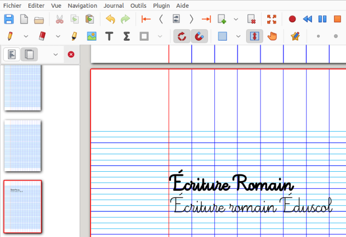Toggle the vertical space tool
The height and width of the screenshot is (237, 346).
[254, 36]
